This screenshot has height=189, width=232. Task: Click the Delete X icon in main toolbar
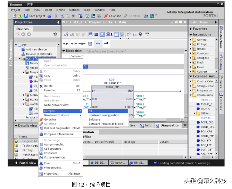74,16
